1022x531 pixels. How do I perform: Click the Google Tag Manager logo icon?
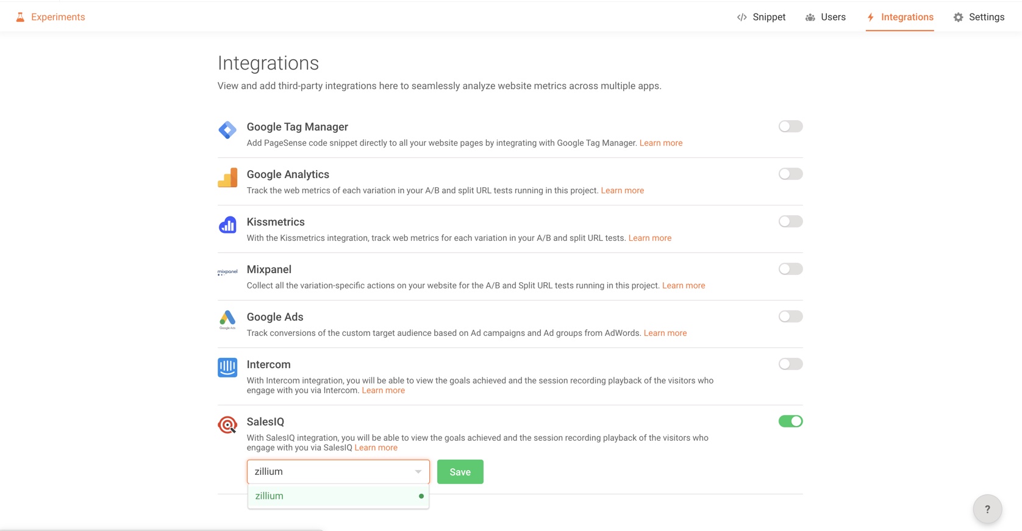[x=227, y=130]
